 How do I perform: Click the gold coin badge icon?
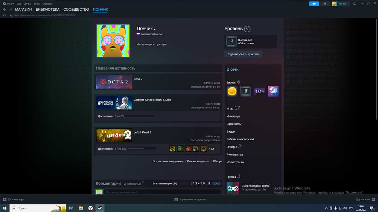pyautogui.click(x=232, y=91)
